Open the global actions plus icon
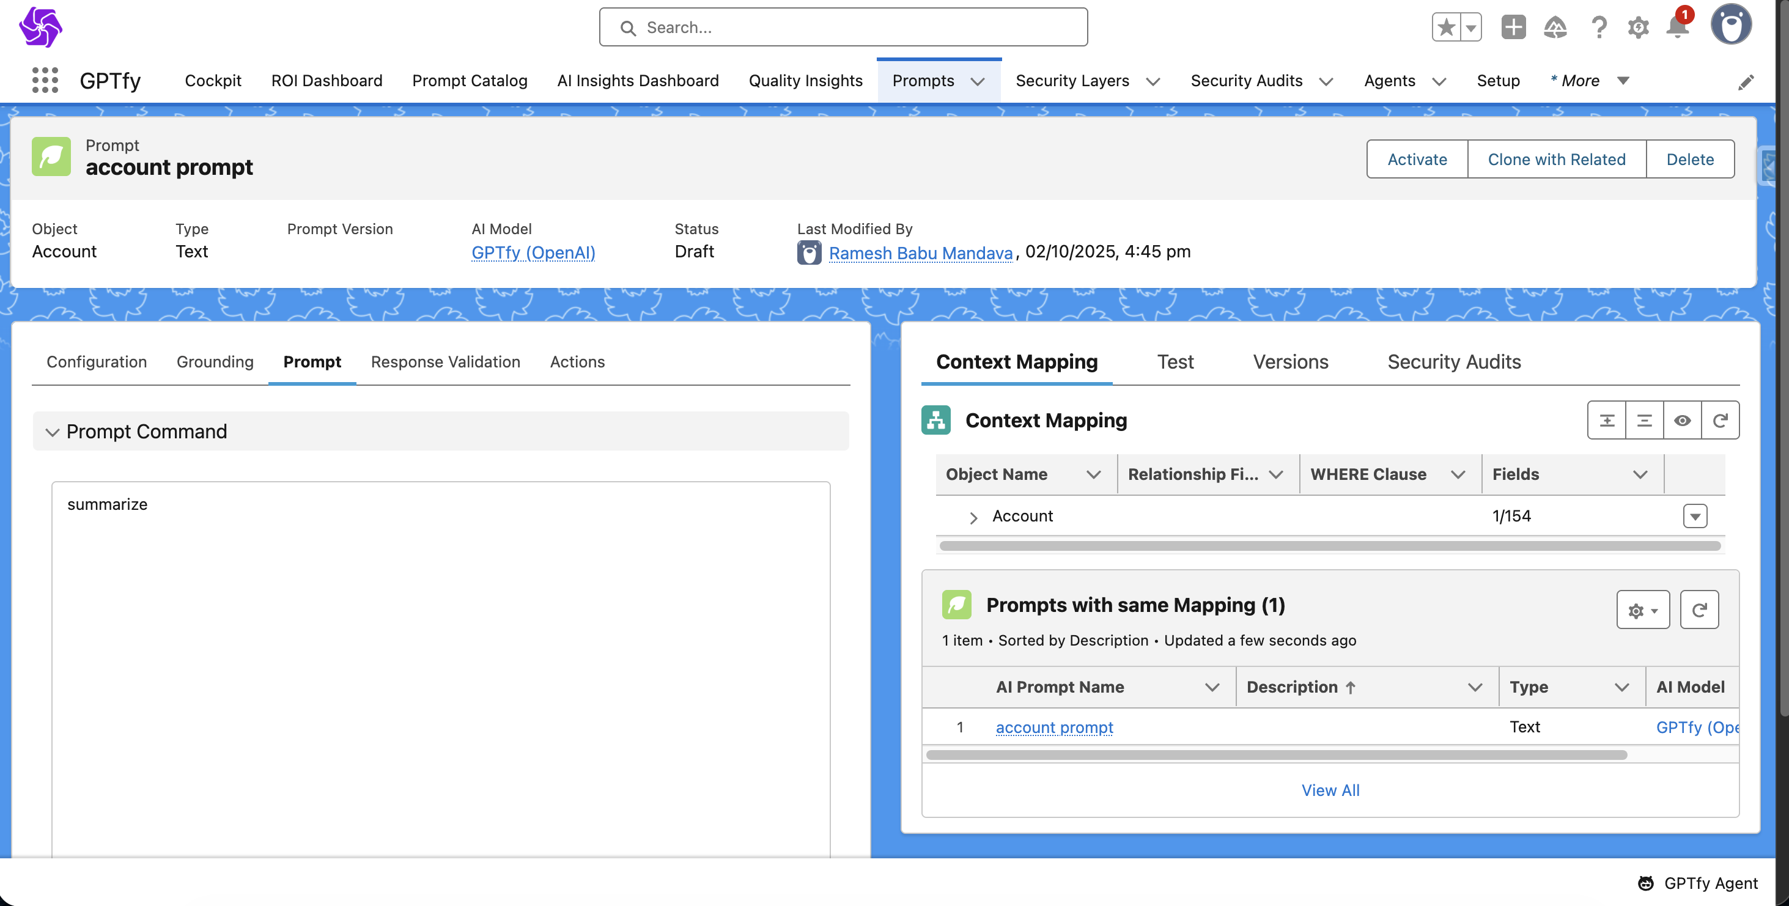 [1513, 28]
